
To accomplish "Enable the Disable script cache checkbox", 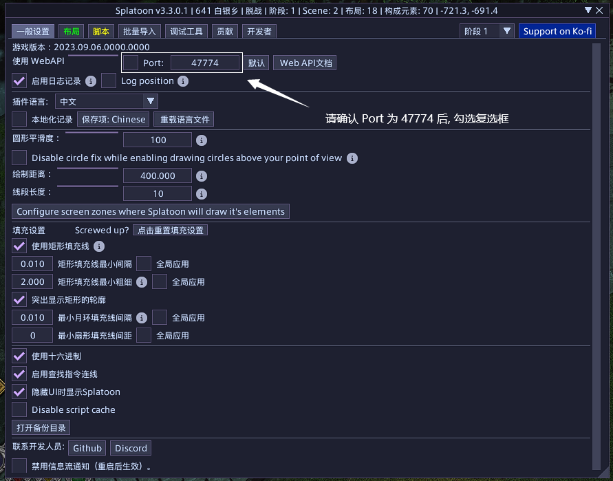I will (x=19, y=410).
